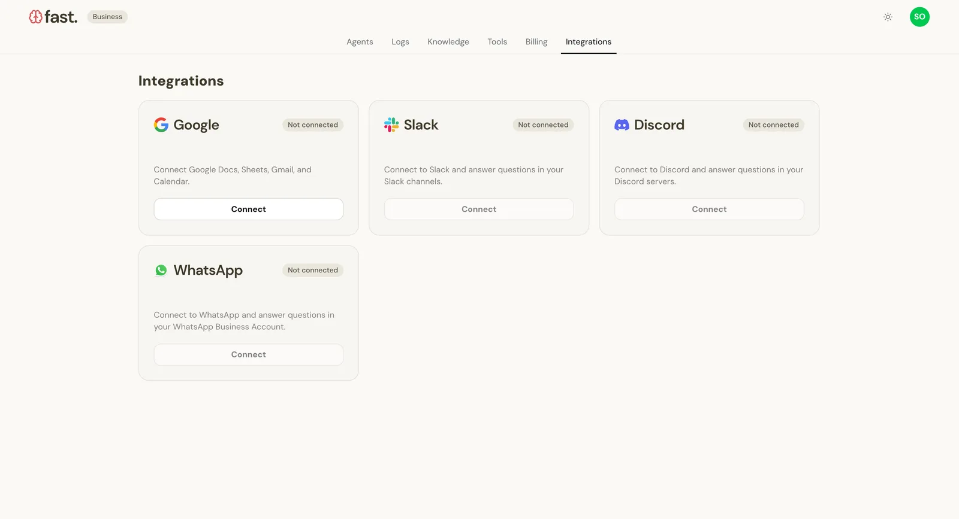
Task: Open the Tools tab
Action: tap(497, 42)
